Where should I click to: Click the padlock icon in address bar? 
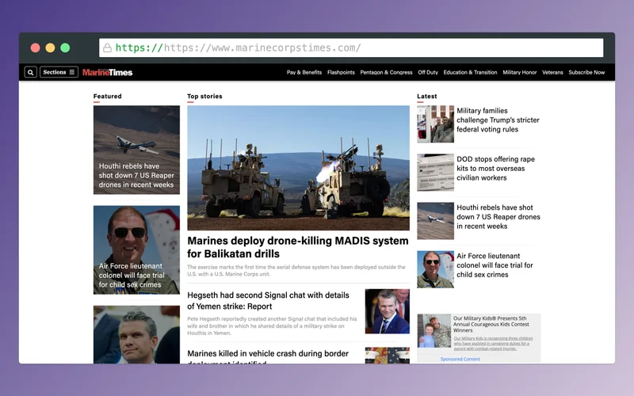[x=107, y=48]
